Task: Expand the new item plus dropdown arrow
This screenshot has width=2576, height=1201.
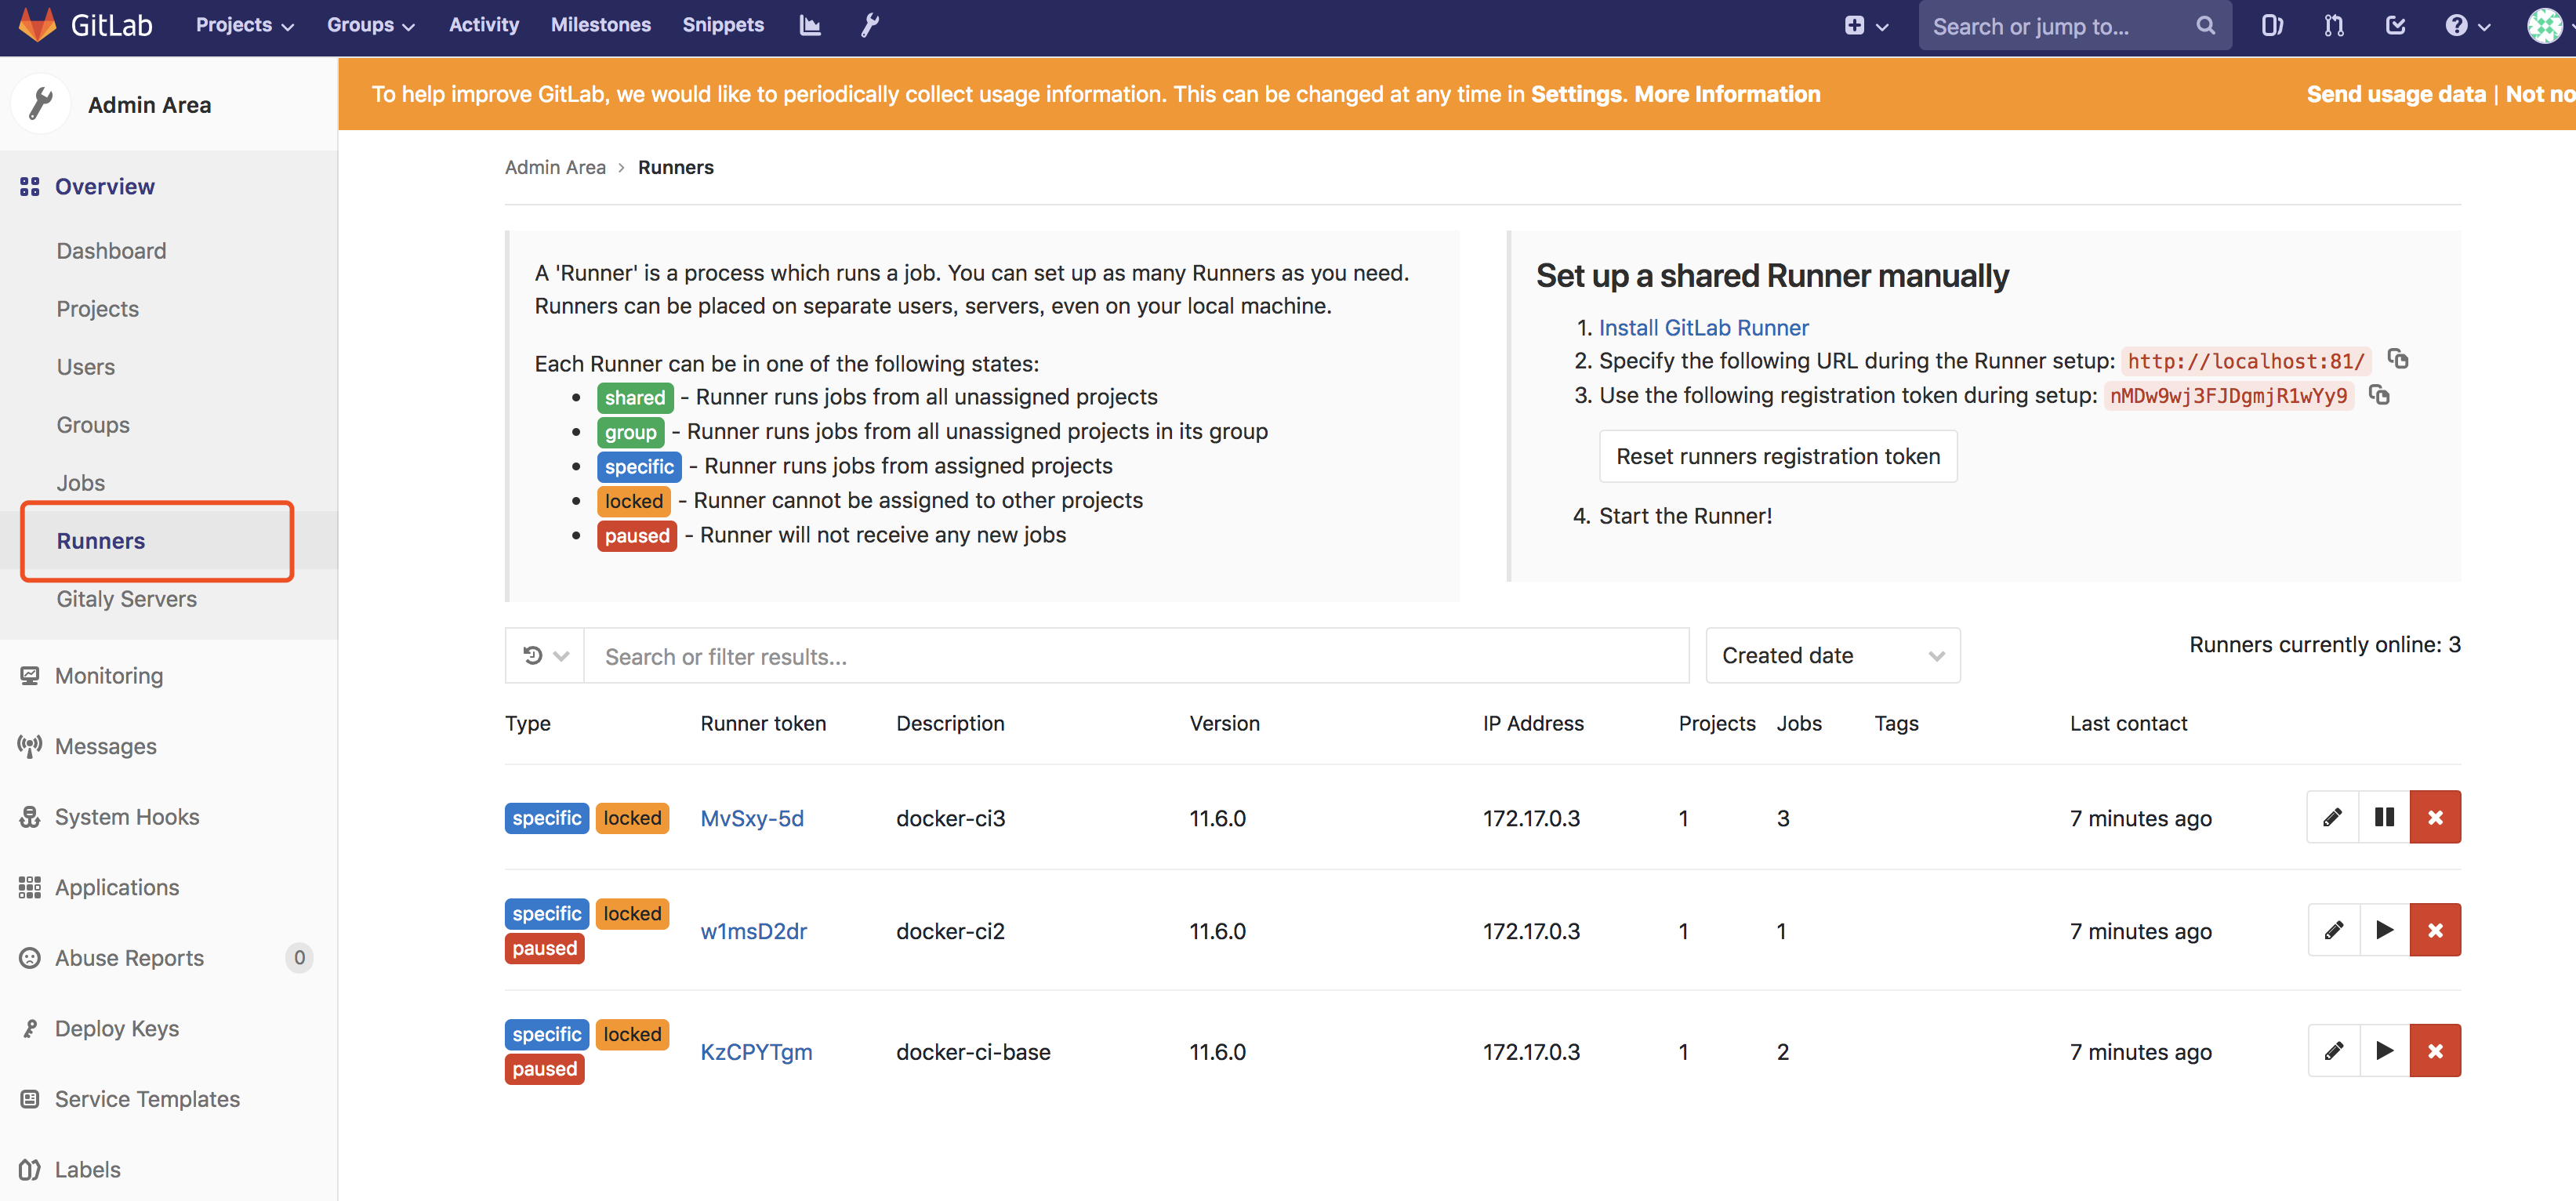Action: pos(1882,27)
